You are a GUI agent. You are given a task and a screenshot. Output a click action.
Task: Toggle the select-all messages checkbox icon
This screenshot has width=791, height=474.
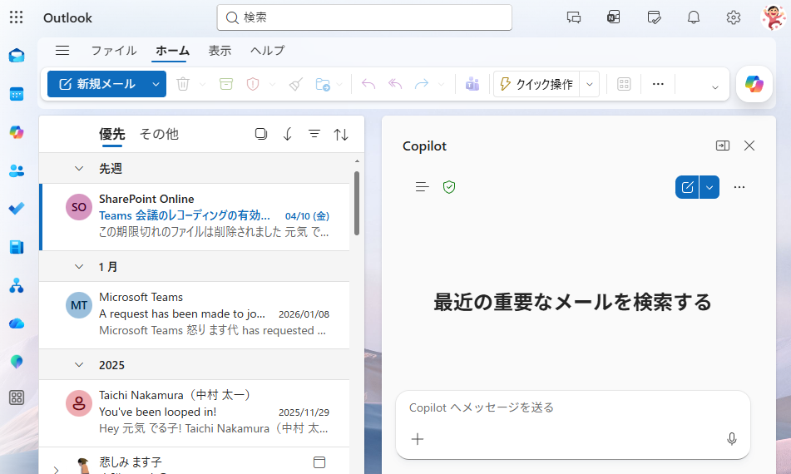pyautogui.click(x=261, y=134)
